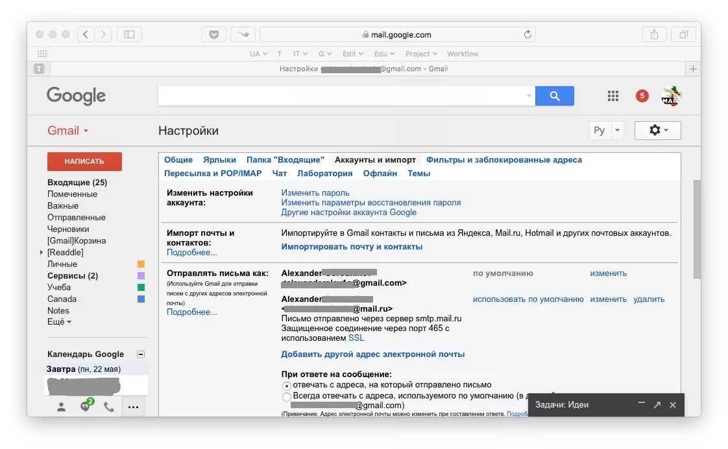
Task: Expand Ещё to show more labels
Action: (59, 321)
